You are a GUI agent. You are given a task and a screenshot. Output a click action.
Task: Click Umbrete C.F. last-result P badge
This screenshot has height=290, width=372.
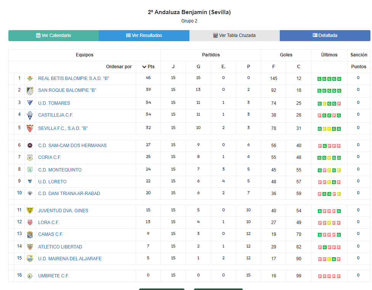tap(339, 276)
